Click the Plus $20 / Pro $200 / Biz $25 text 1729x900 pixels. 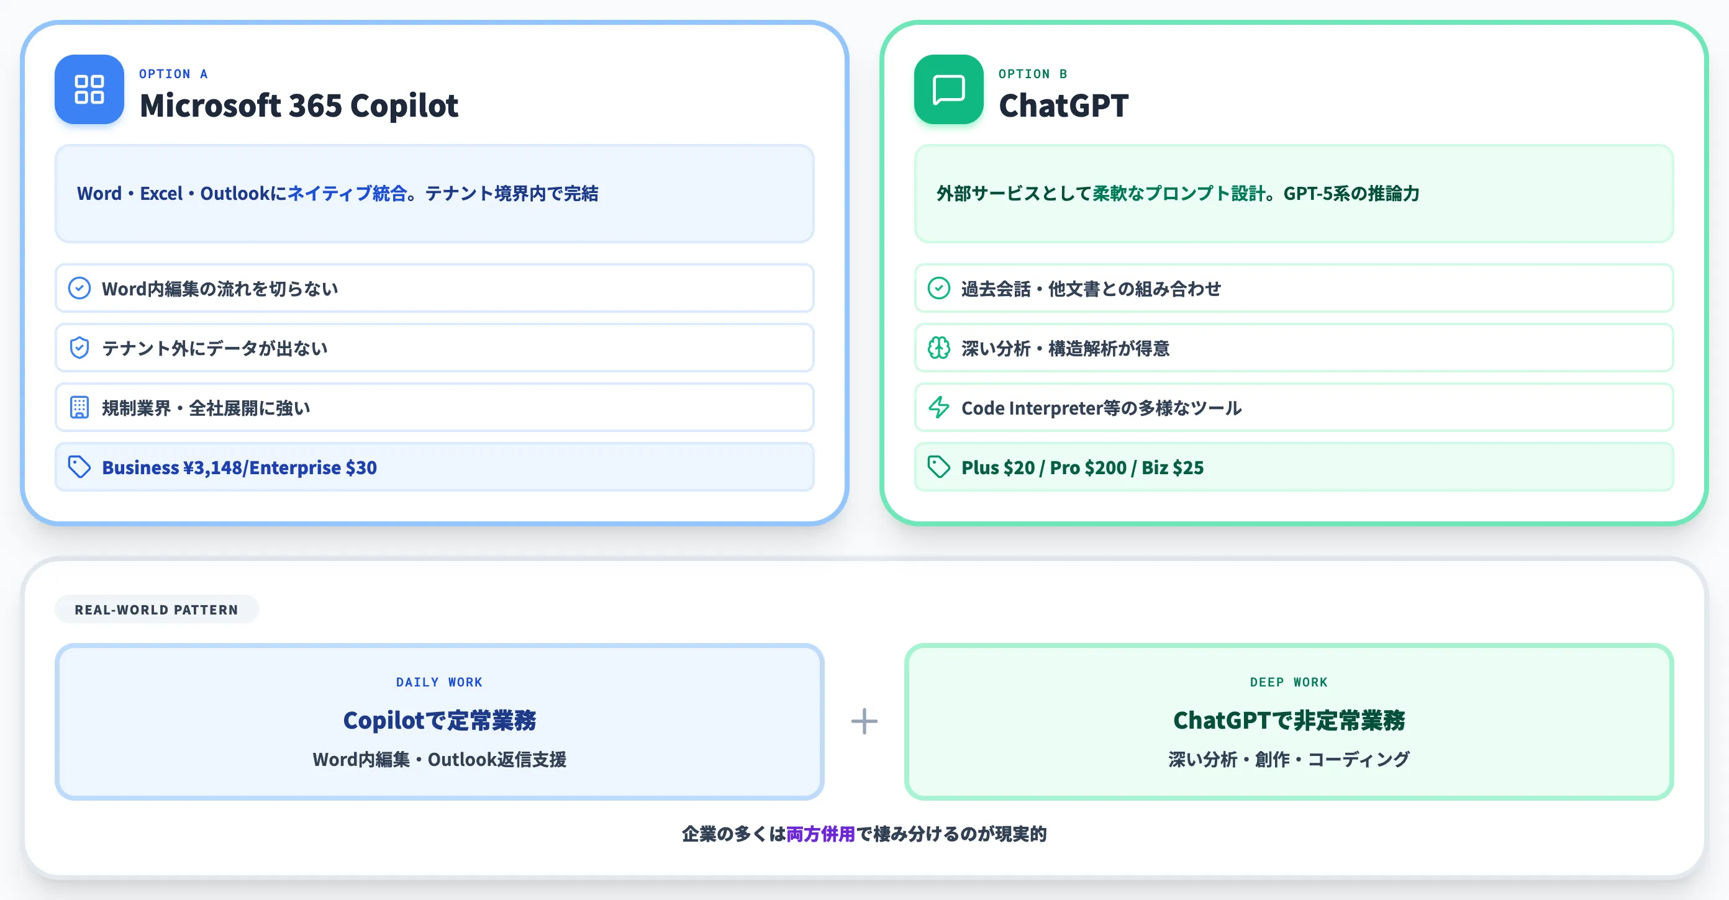click(1082, 467)
